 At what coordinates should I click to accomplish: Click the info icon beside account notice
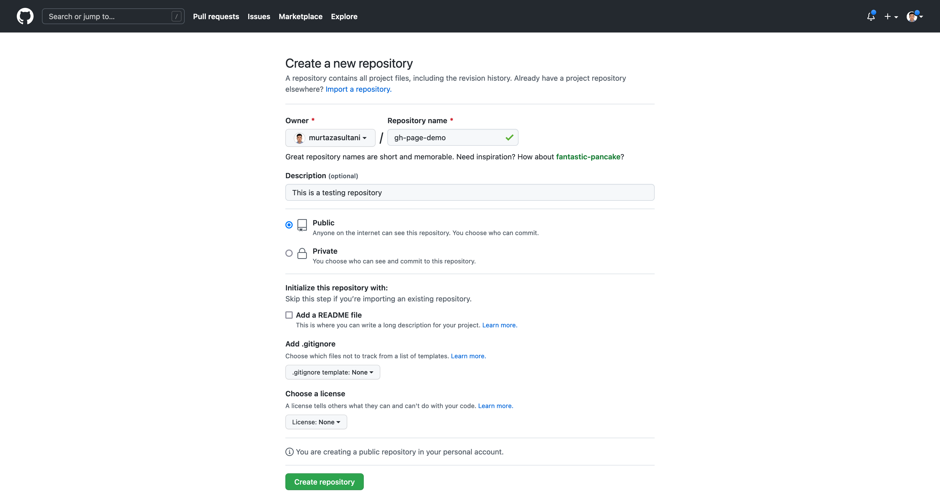289,452
